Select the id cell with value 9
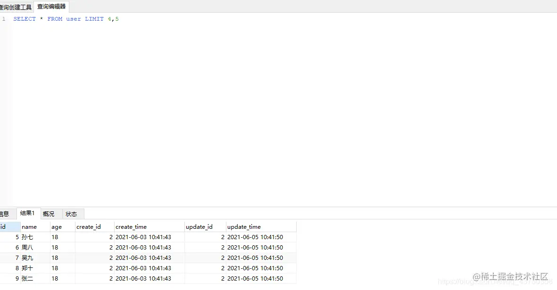The height and width of the screenshot is (290, 557). (x=10, y=278)
